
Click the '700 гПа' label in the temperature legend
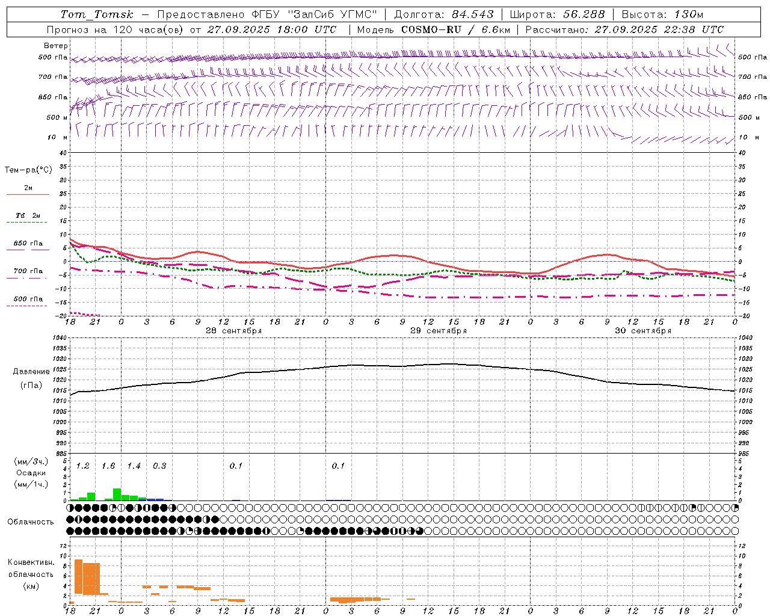point(28,271)
